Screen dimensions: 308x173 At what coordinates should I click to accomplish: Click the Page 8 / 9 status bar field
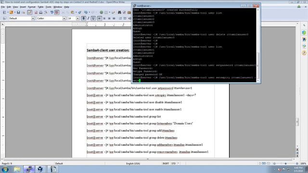(7, 163)
